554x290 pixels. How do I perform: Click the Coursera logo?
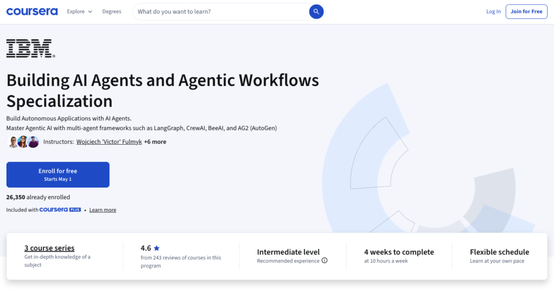[x=32, y=12]
